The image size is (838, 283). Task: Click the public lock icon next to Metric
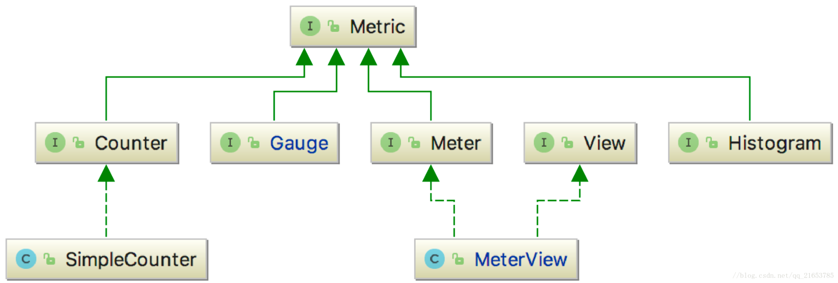(x=334, y=26)
